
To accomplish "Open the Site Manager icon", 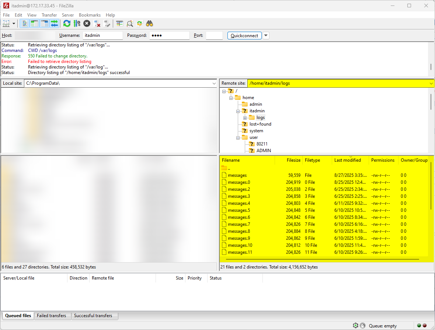I will click(x=6, y=24).
